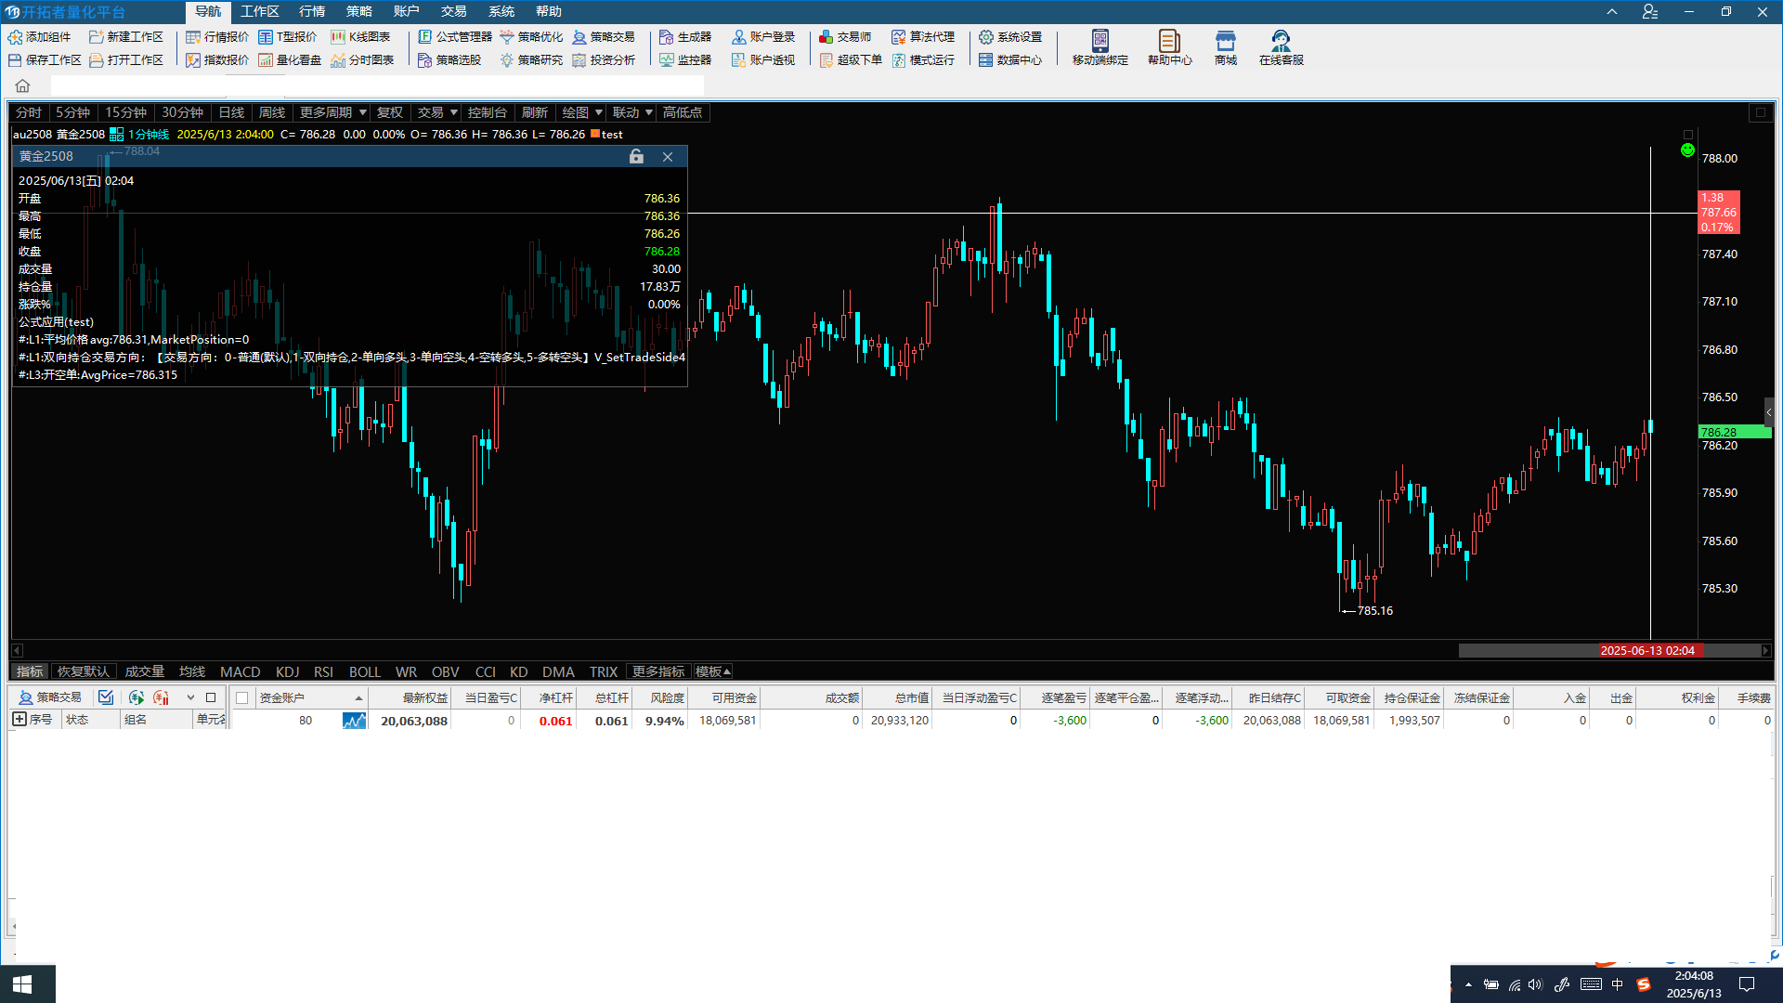Expand the chevron dropdown in strategy trading toolbar
1783x1003 pixels.
tap(190, 697)
